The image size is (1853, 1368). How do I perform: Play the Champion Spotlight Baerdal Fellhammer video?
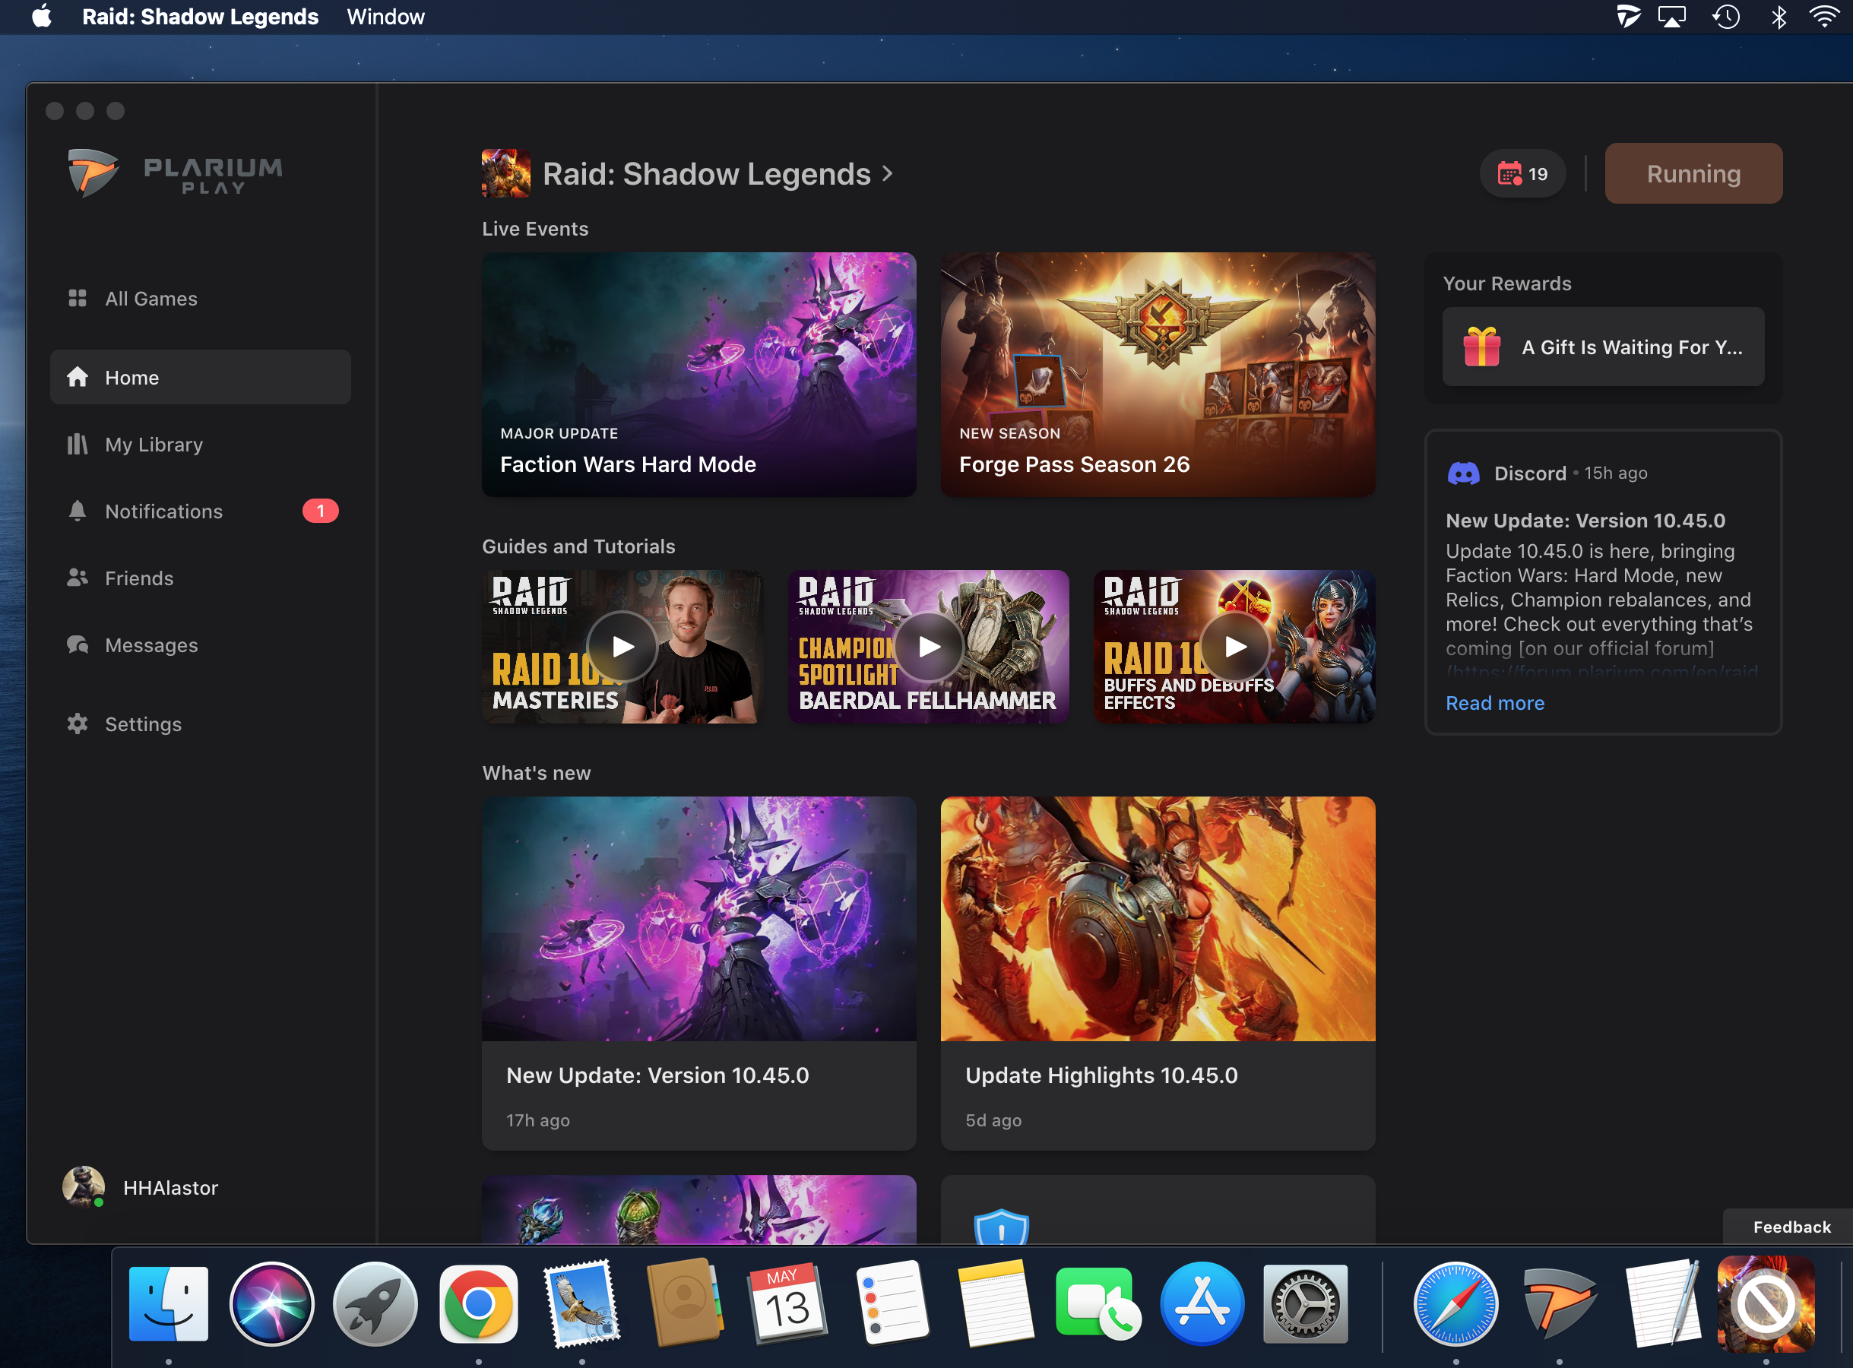coord(929,646)
